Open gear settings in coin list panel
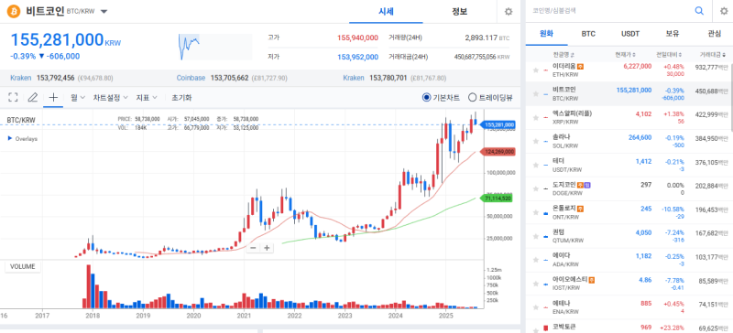The height and width of the screenshot is (333, 733). pyautogui.click(x=723, y=11)
